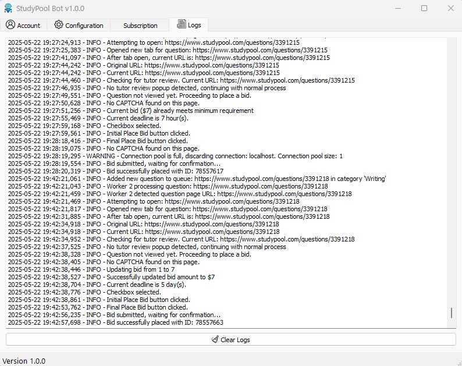The height and width of the screenshot is (366, 462).
Task: Click 'Checkbox selected.' line at 19:27:59
Action: click(x=84, y=126)
